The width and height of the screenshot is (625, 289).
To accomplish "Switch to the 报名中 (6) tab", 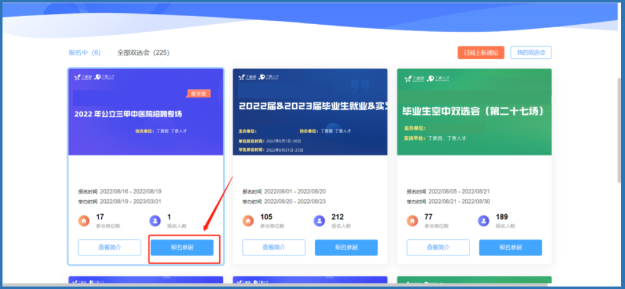I will 84,52.
